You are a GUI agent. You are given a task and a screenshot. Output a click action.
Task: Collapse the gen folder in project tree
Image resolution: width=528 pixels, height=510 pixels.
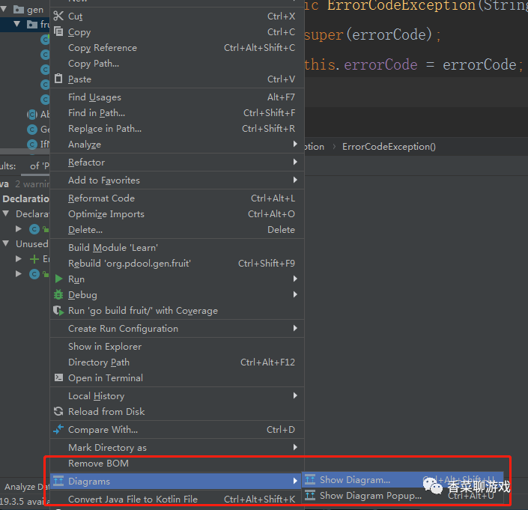4,9
